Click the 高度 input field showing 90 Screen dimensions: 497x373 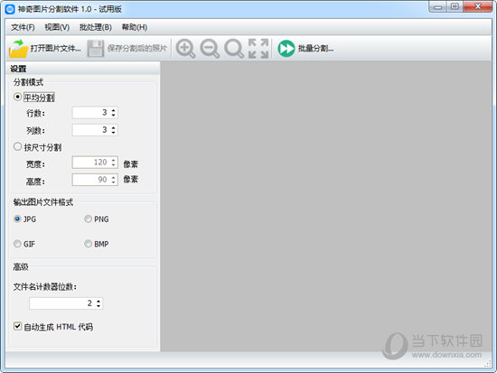95,180
